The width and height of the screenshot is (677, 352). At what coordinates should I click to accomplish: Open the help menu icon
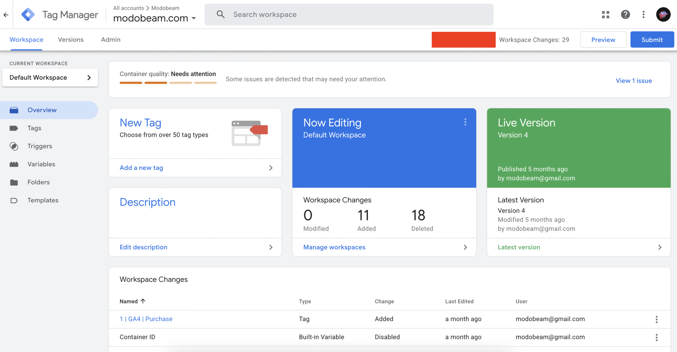point(625,15)
